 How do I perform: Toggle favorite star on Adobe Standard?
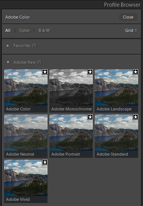136,117
